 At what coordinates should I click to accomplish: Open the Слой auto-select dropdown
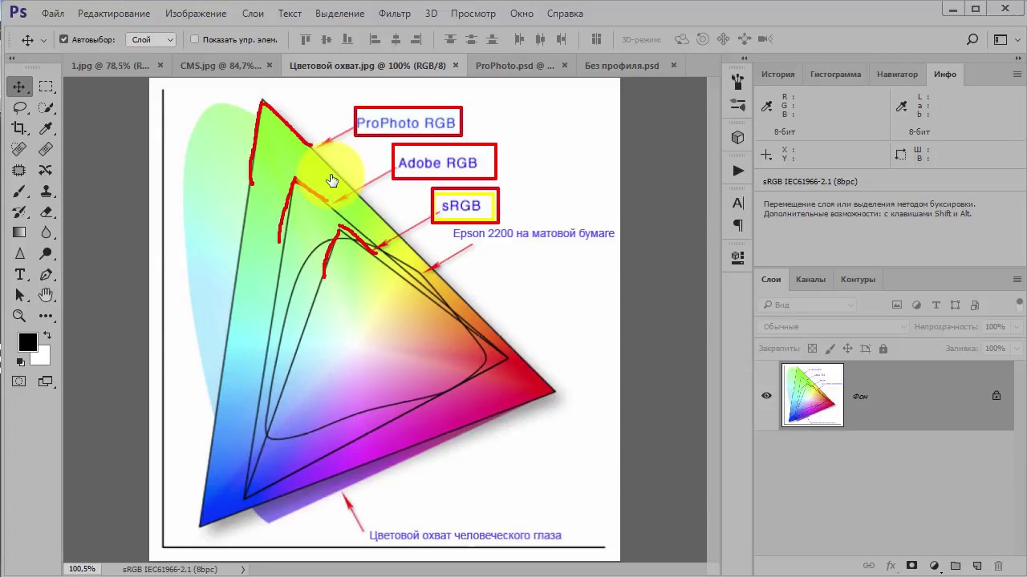click(152, 39)
